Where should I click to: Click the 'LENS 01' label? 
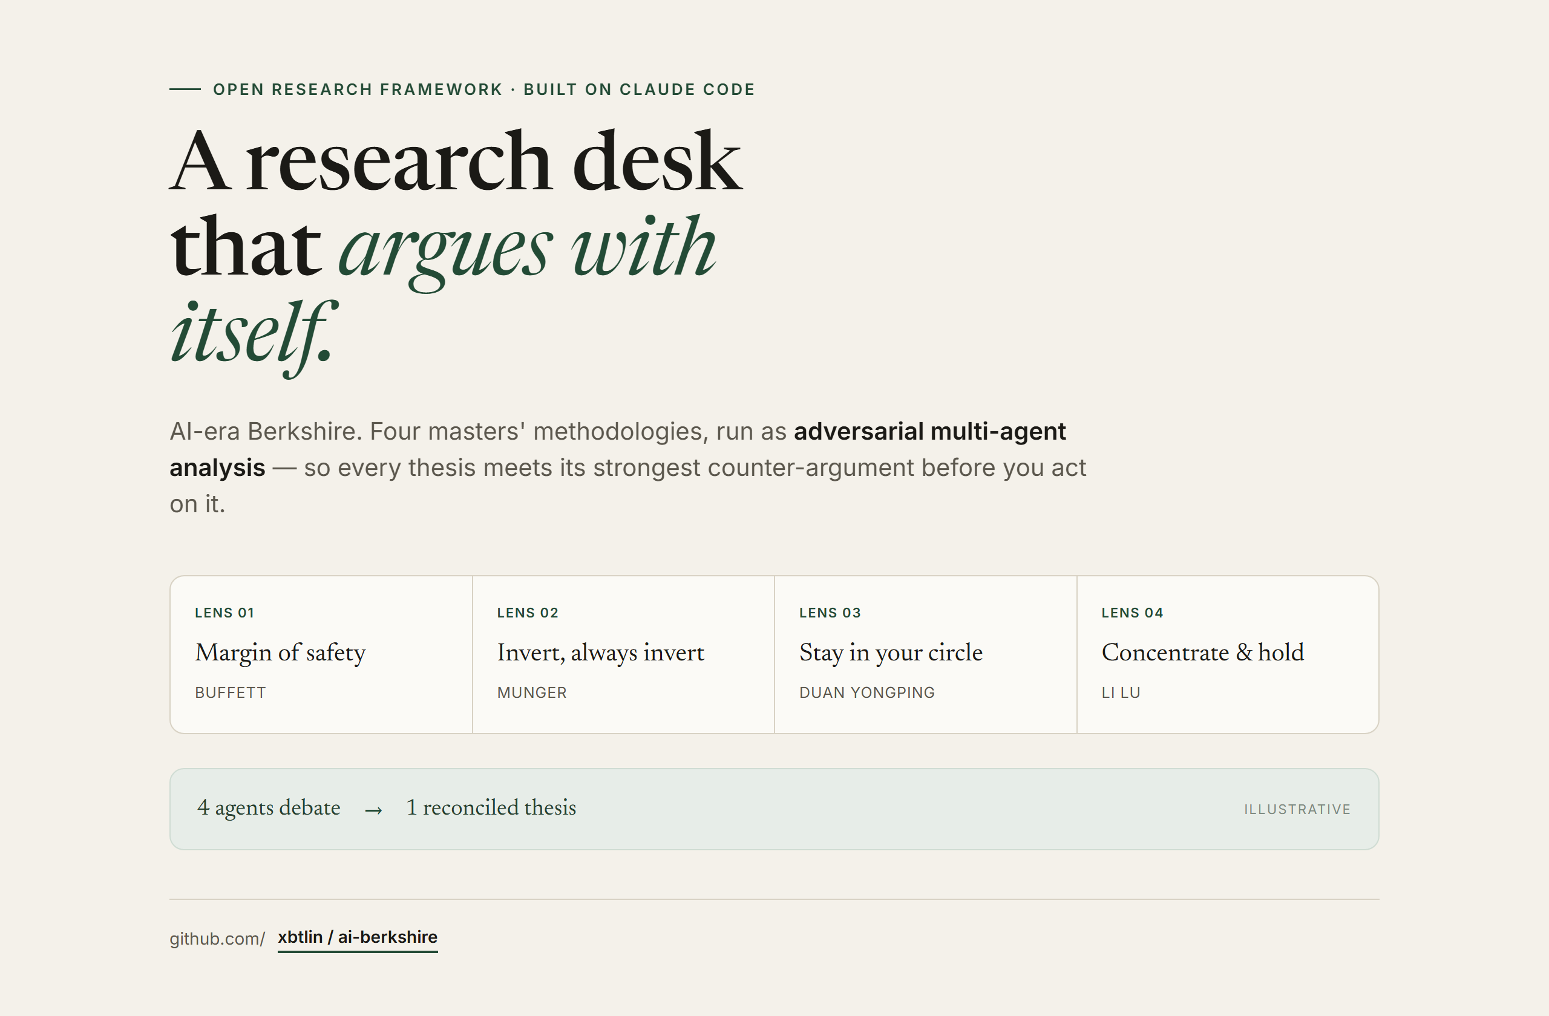point(224,613)
